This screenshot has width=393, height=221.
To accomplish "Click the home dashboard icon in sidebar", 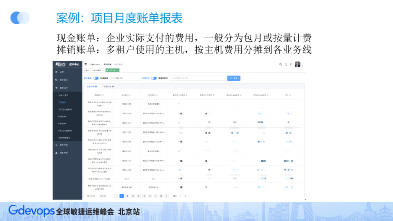I will tap(56, 72).
